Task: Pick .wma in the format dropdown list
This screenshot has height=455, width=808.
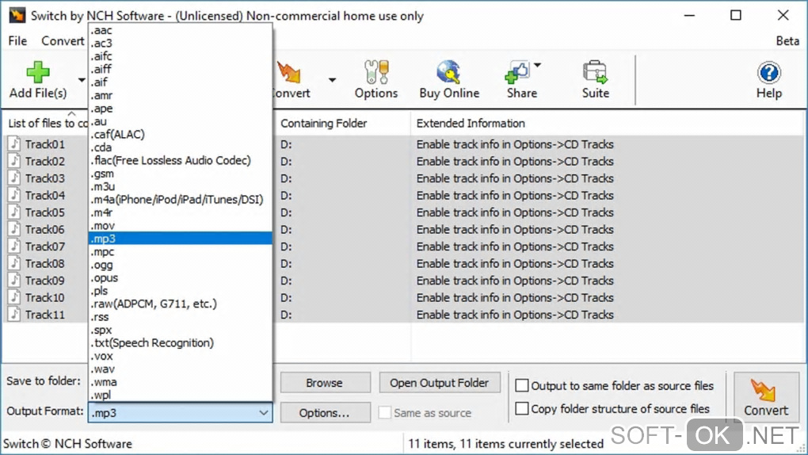Action: pos(180,382)
